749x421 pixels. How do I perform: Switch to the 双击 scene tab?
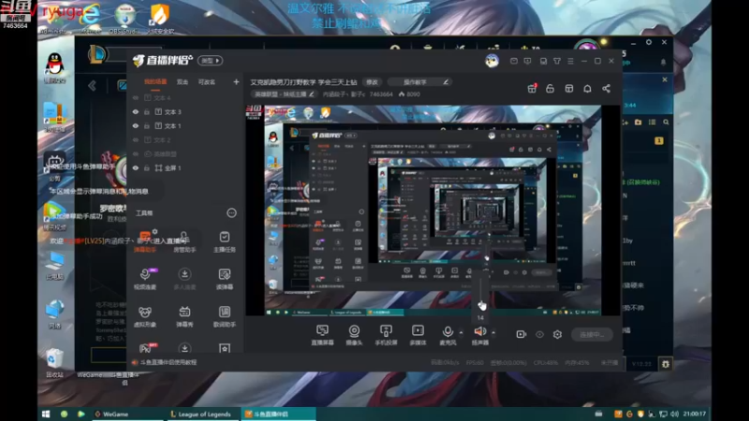(x=182, y=82)
